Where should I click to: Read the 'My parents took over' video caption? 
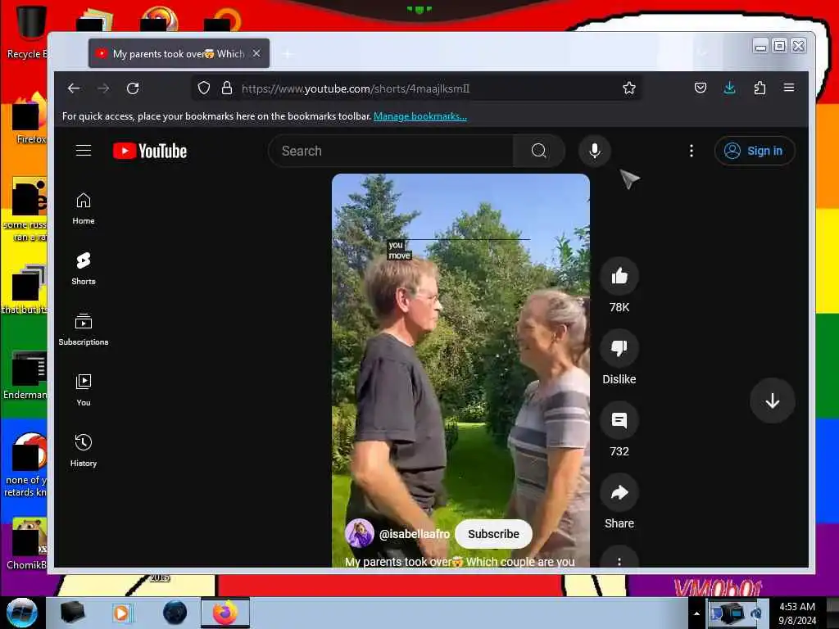(x=460, y=562)
